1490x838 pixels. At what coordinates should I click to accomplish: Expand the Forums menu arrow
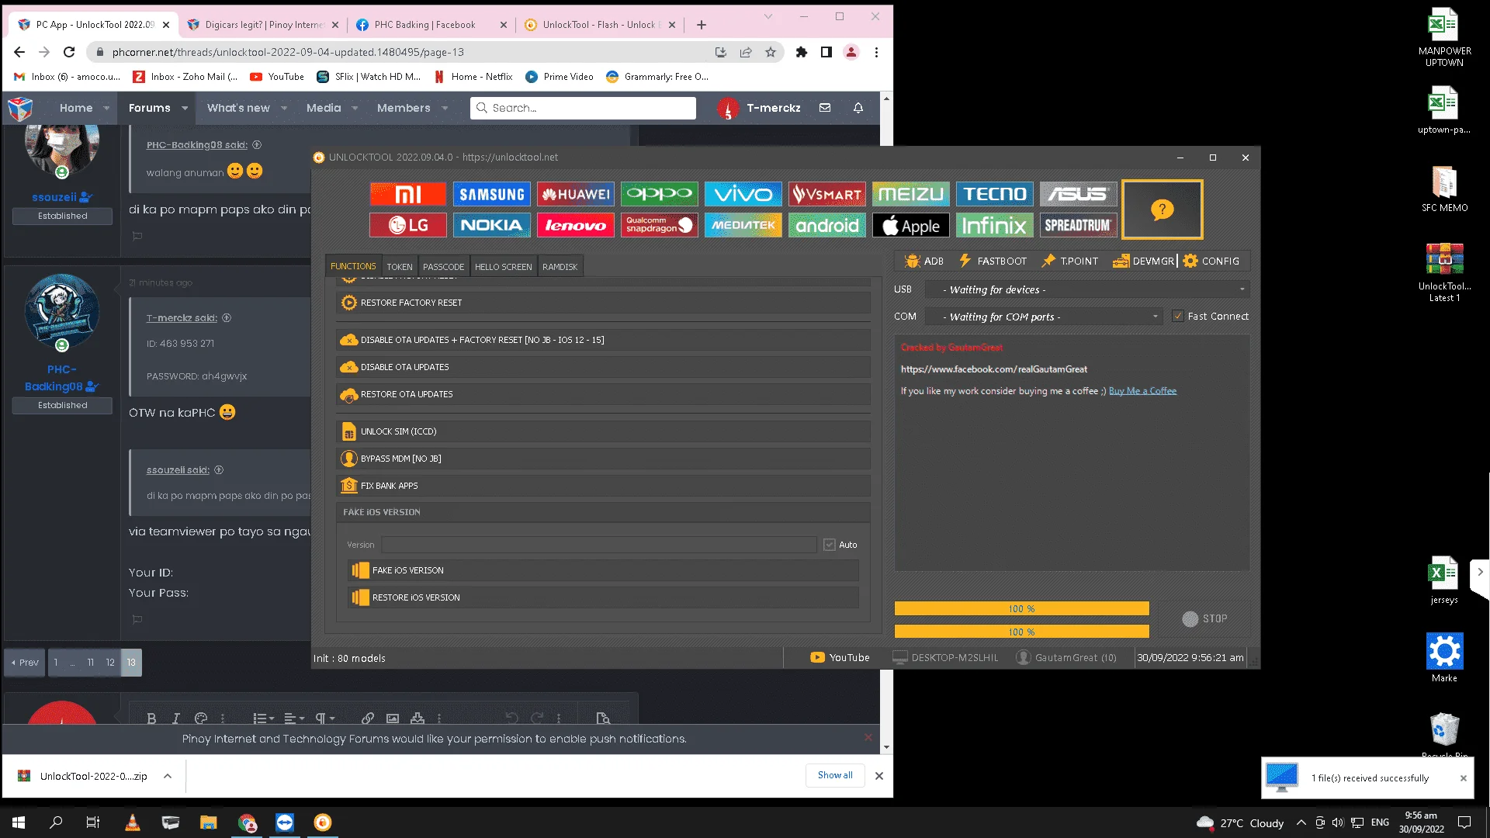pyautogui.click(x=185, y=108)
